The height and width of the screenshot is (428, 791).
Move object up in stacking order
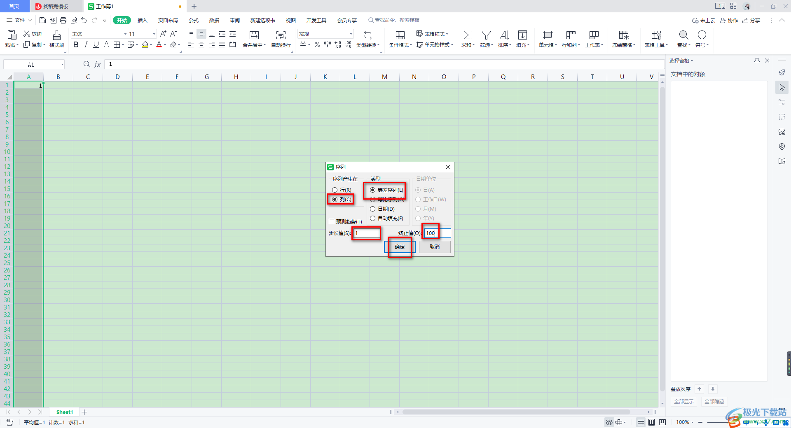(x=699, y=389)
